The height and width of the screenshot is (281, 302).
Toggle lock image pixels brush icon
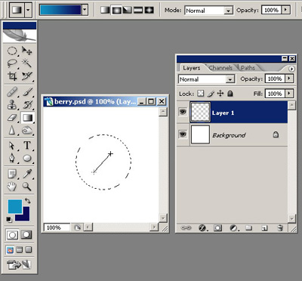211,94
